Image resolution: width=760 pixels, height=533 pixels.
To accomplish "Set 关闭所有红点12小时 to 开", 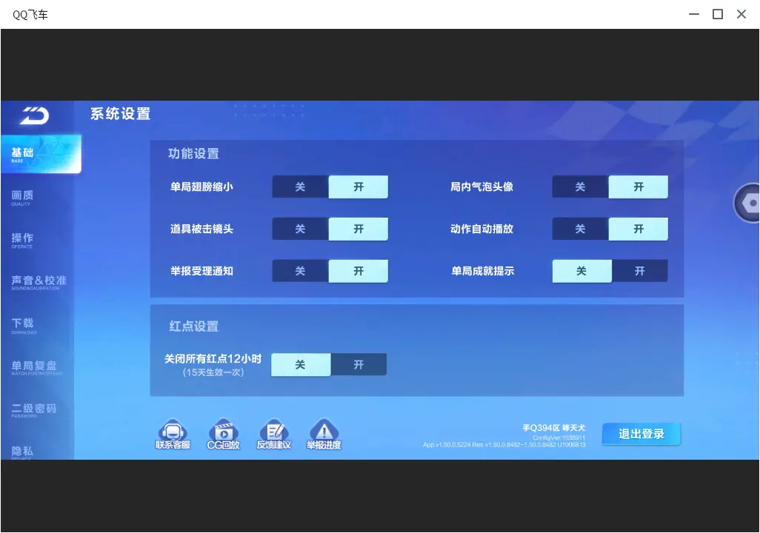I will [x=359, y=364].
